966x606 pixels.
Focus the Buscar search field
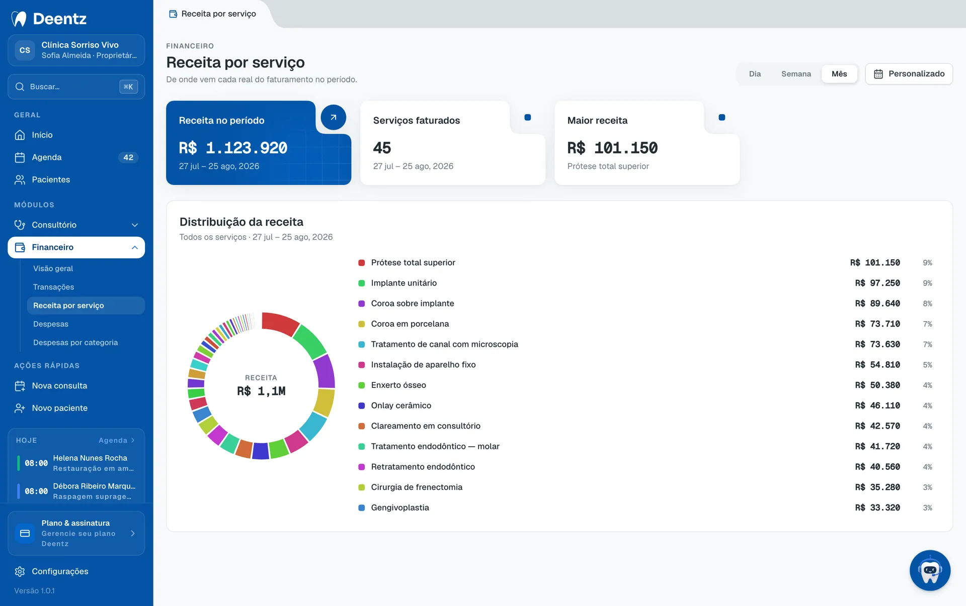76,86
